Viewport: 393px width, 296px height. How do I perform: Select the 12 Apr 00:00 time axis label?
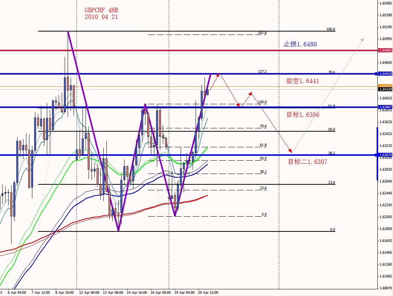tap(89, 293)
